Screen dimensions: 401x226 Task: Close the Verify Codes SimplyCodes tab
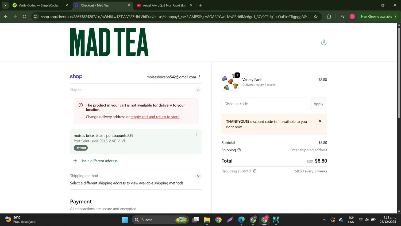coord(67,5)
